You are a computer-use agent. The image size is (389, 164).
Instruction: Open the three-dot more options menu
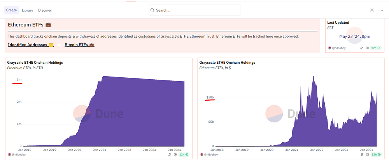coord(381,10)
